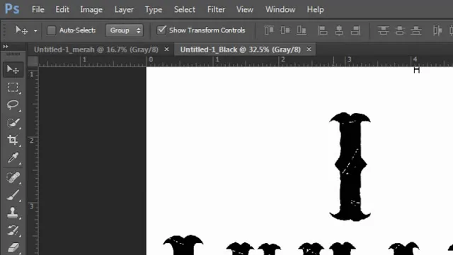Select the Move tool in toolbox
The image size is (453, 255).
tap(13, 69)
